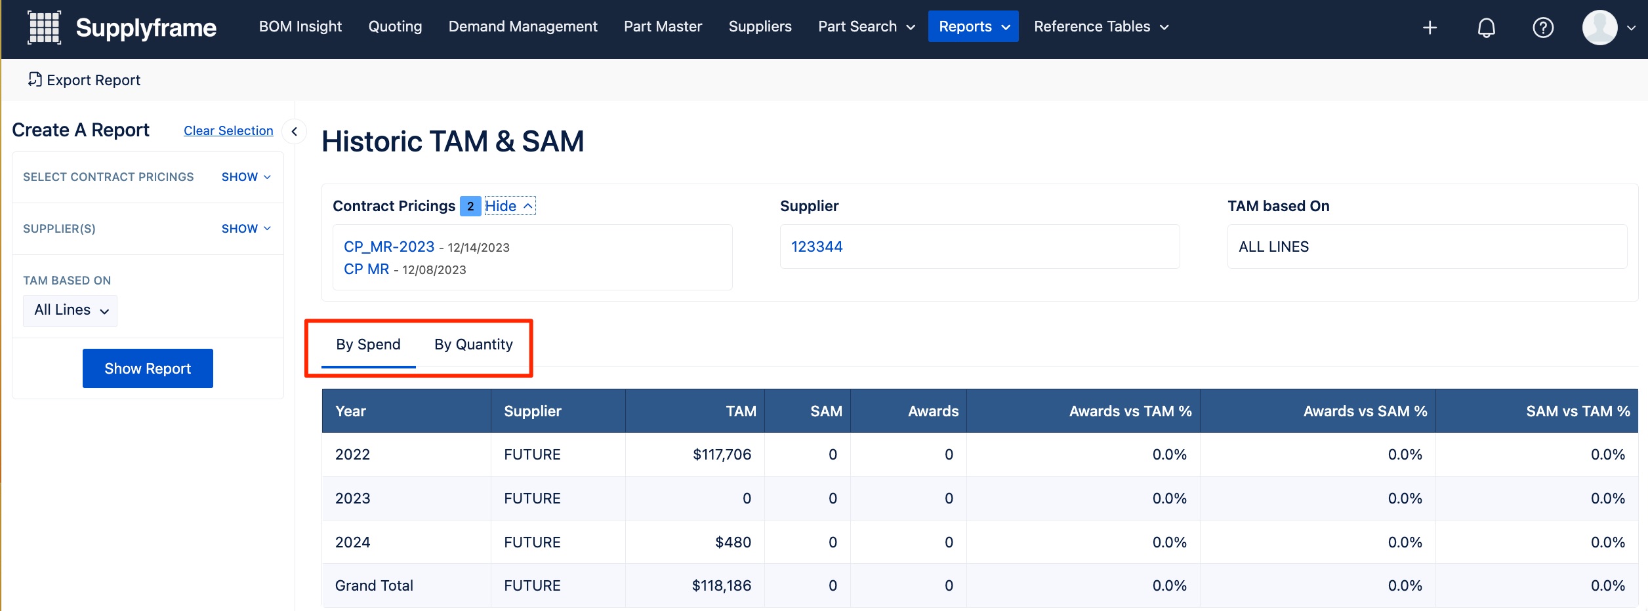Screen dimensions: 1648x611
Task: Open BOM Insight menu
Action: click(x=300, y=26)
